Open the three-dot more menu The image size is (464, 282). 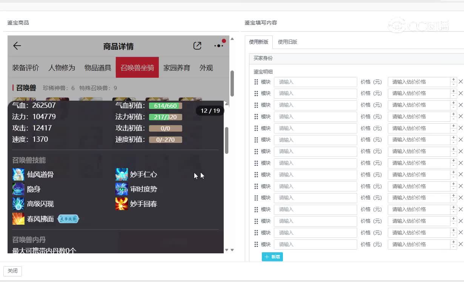point(219,46)
